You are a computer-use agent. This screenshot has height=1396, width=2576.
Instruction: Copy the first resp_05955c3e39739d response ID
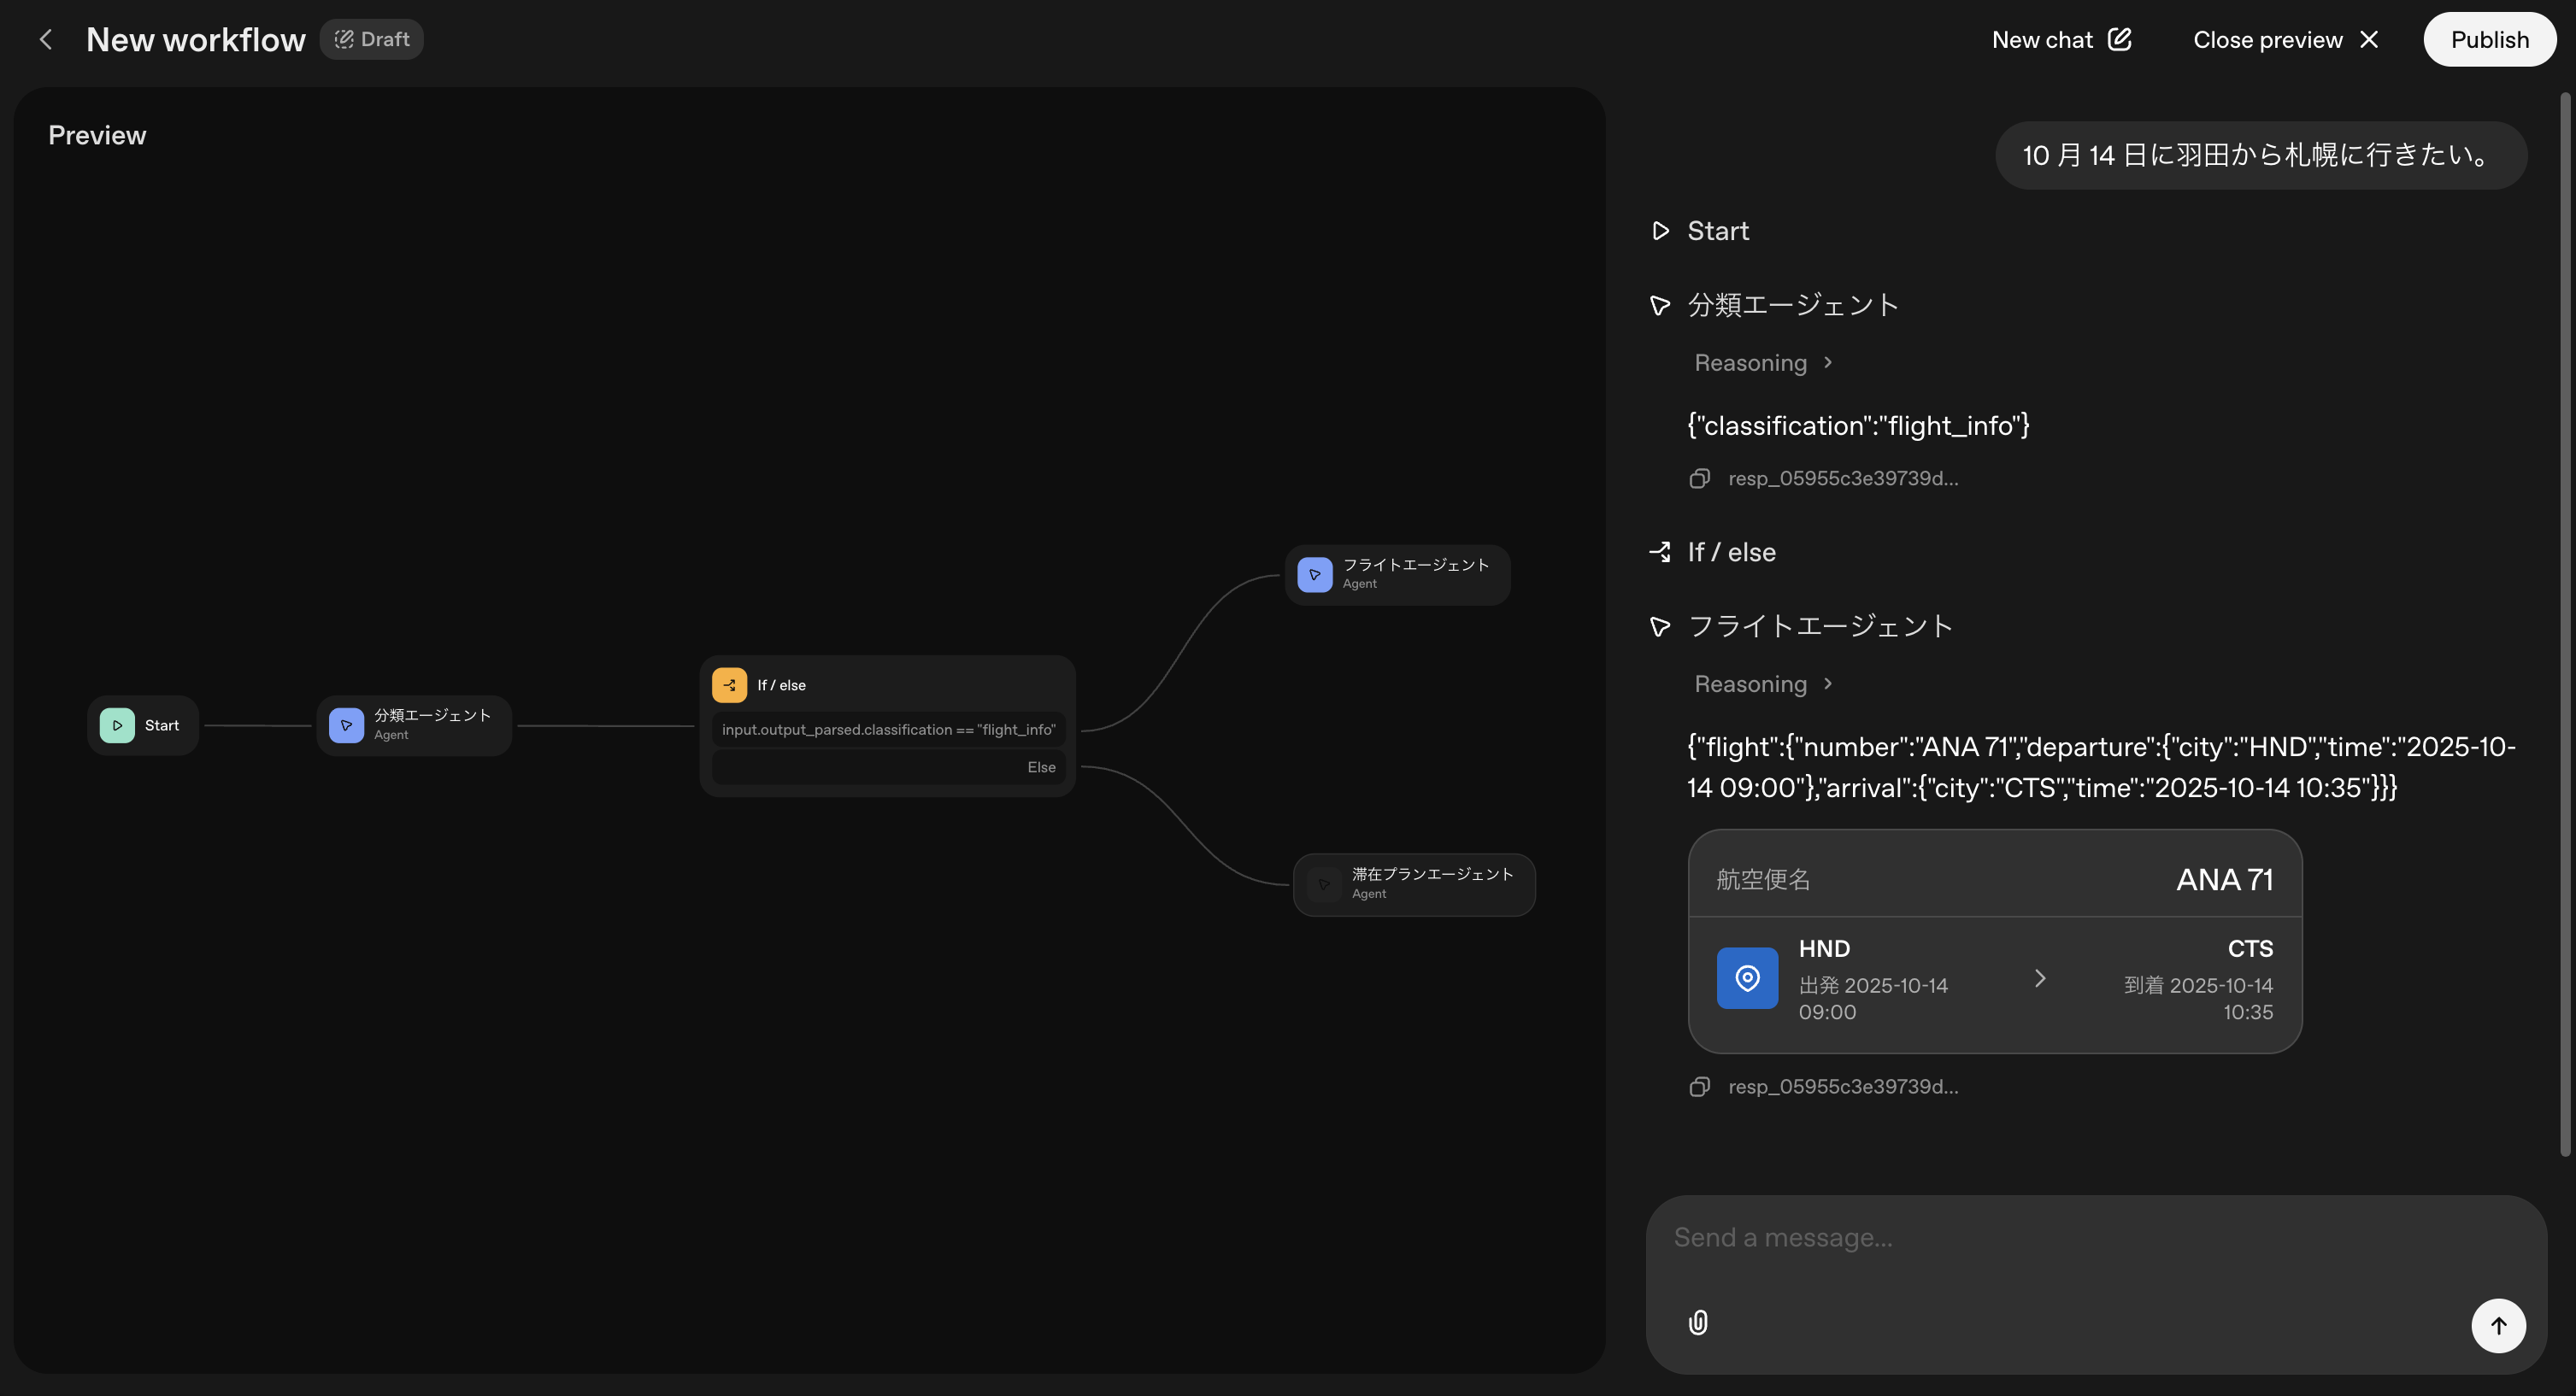pos(1699,478)
